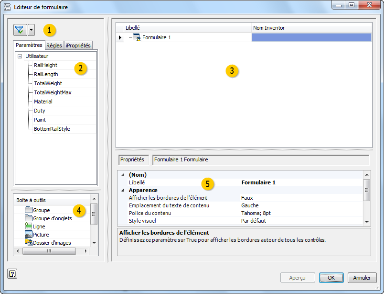Click the Boîte à outils header
The width and height of the screenshot is (384, 294).
[52, 200]
